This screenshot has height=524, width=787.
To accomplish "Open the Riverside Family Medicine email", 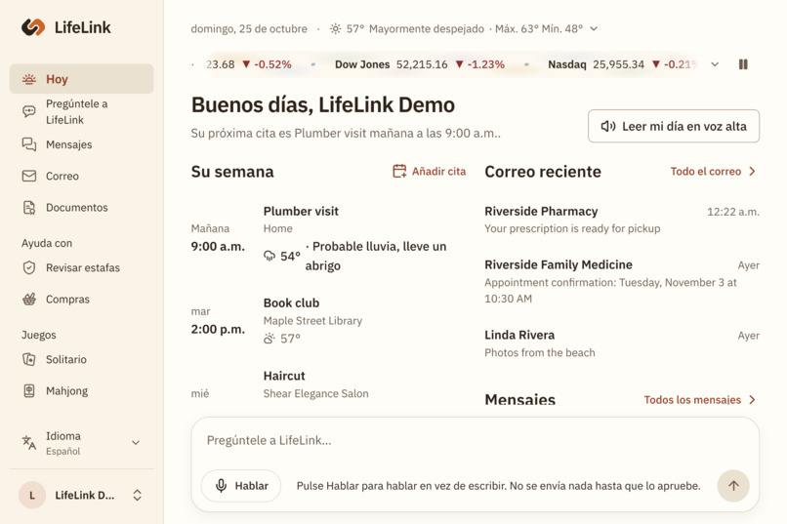I will [x=622, y=281].
